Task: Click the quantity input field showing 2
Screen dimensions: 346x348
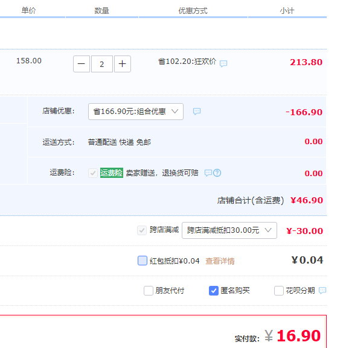Action: (x=102, y=64)
